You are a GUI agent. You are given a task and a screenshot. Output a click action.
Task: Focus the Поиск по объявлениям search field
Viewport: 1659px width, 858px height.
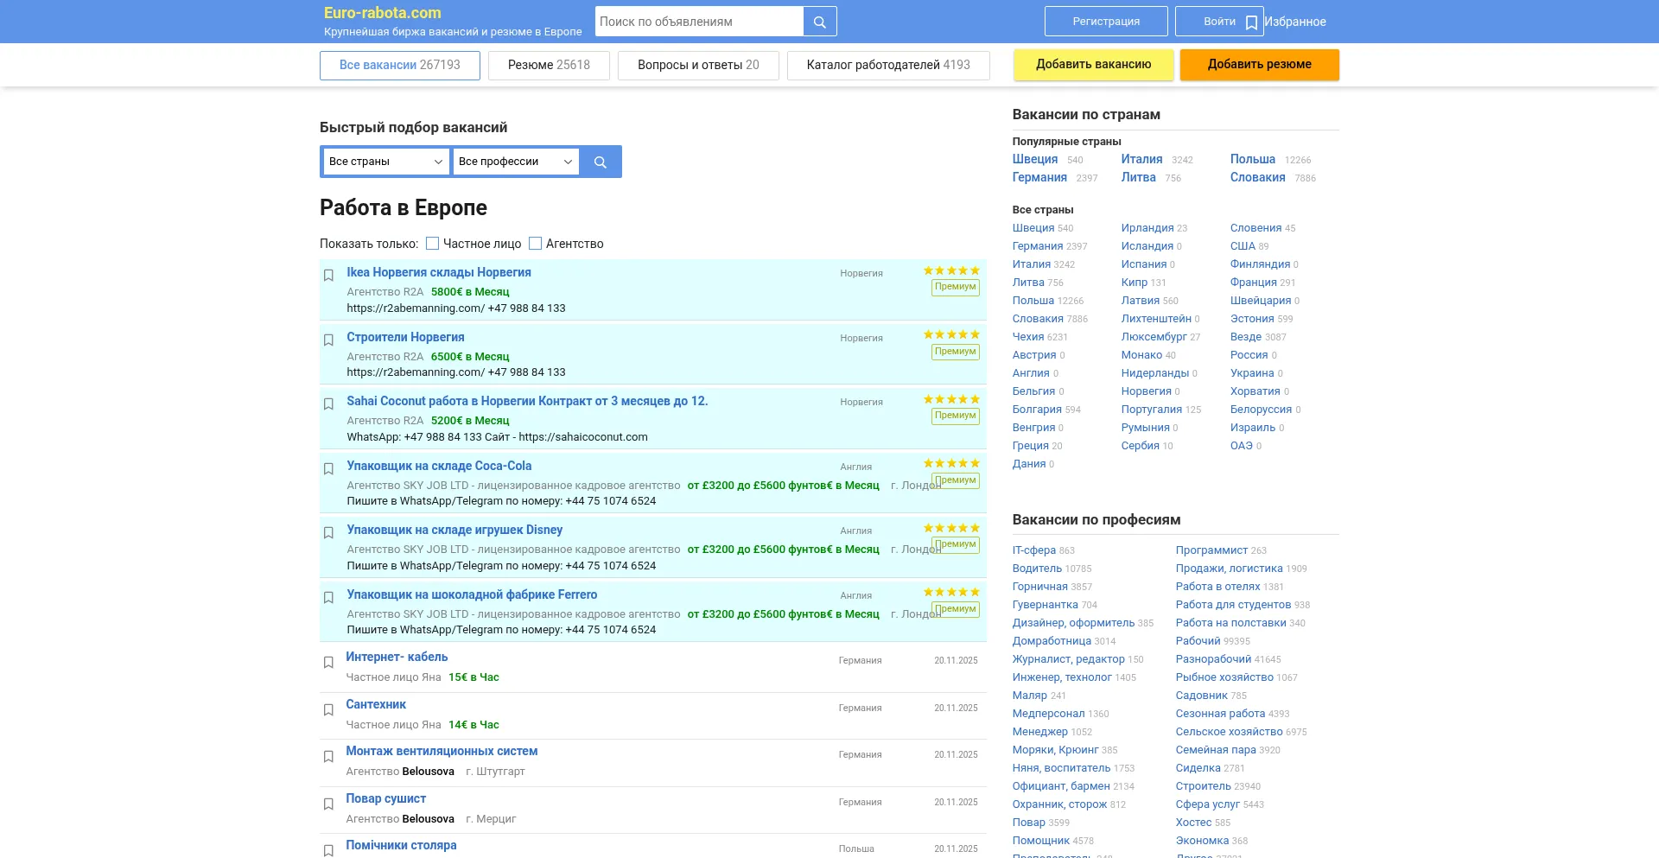[x=699, y=22]
